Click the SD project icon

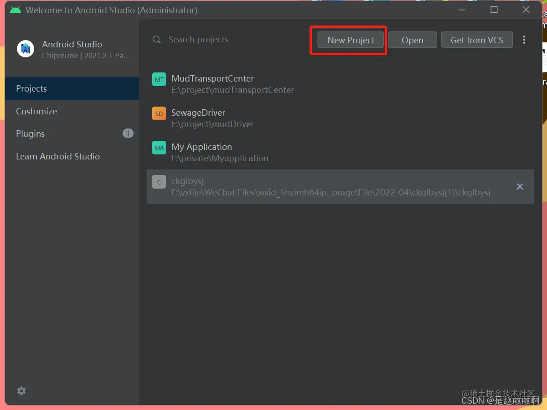coord(159,113)
